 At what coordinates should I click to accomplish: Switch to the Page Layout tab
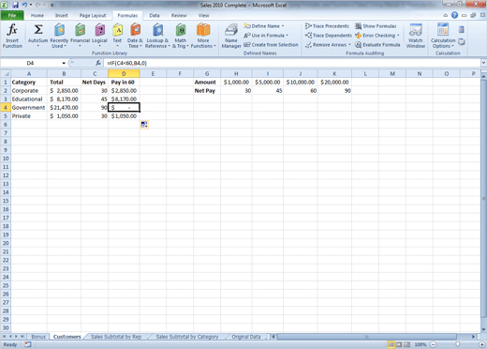(93, 15)
